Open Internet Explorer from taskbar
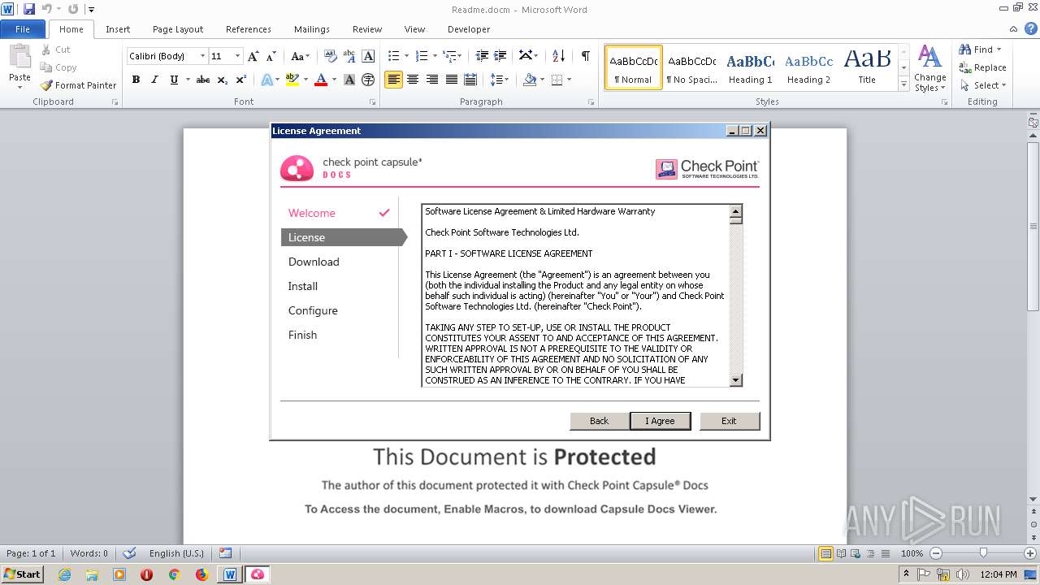 tap(64, 574)
